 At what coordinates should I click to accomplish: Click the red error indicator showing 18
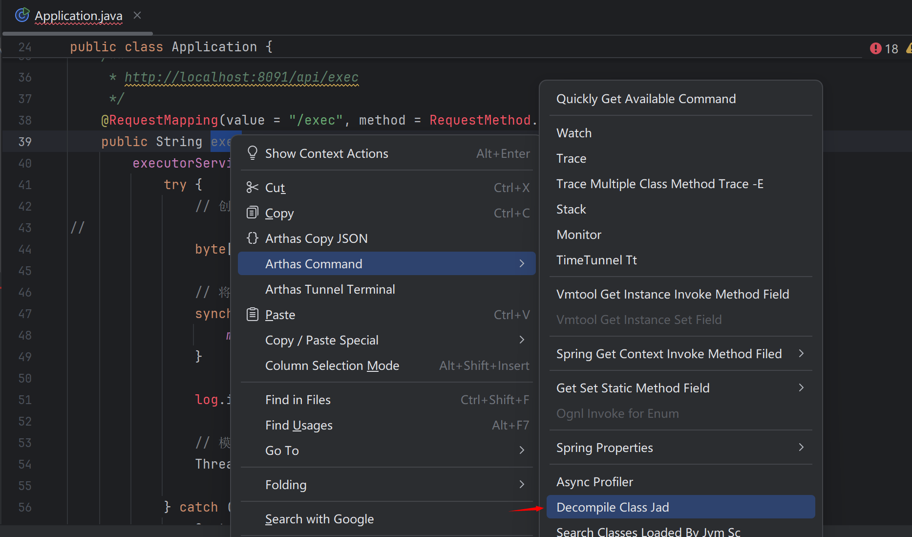884,48
